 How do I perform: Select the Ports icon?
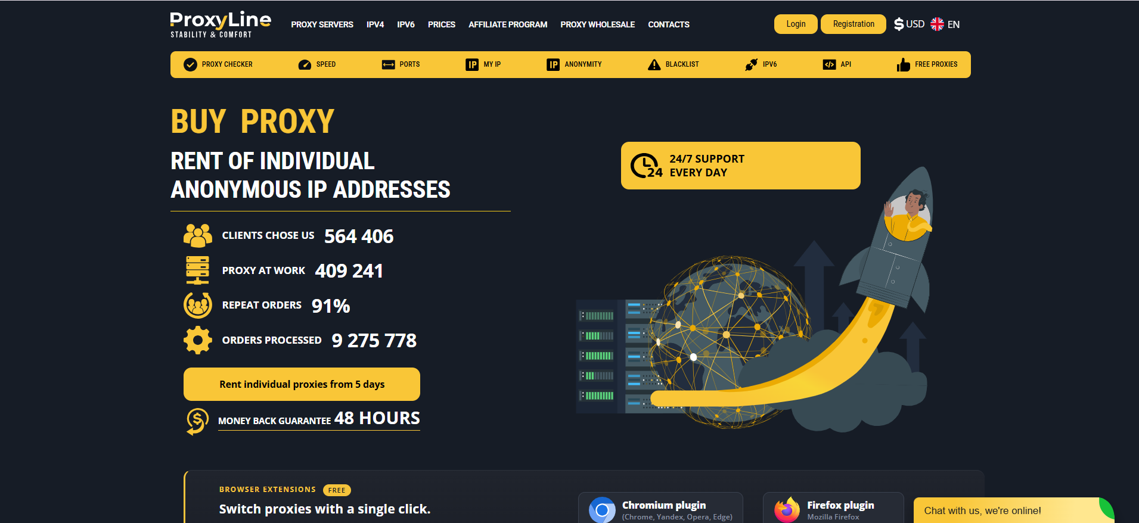click(x=389, y=64)
